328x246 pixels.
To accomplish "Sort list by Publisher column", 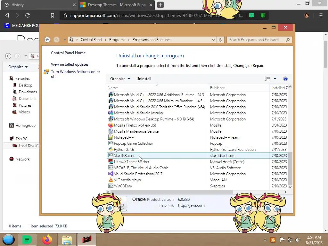I will [x=239, y=88].
